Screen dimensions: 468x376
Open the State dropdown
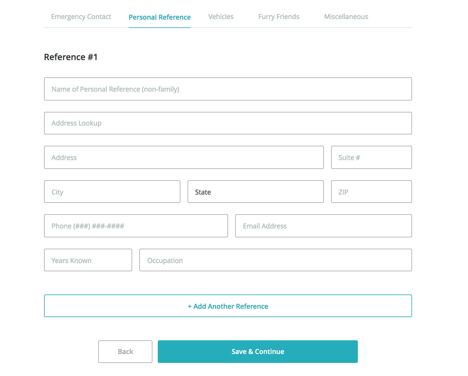[255, 192]
